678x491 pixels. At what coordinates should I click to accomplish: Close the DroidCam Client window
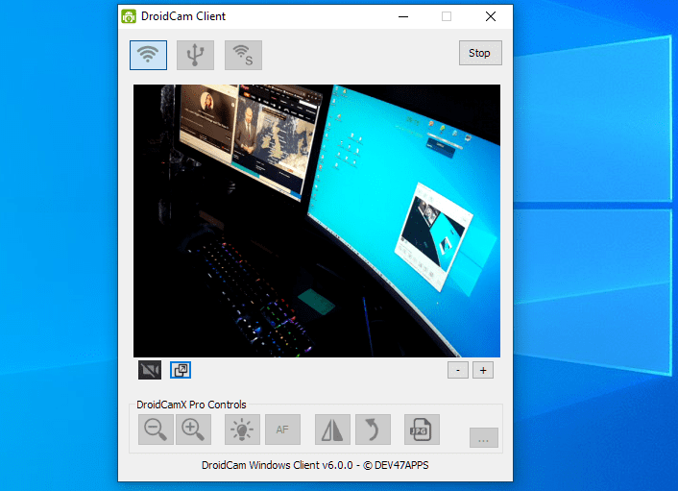point(491,16)
